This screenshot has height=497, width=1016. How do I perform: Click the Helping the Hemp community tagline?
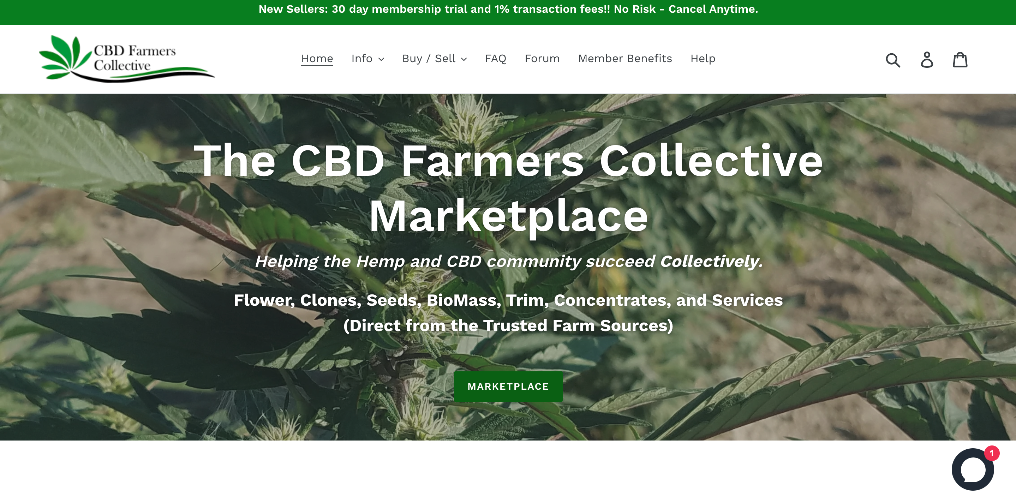coord(508,261)
